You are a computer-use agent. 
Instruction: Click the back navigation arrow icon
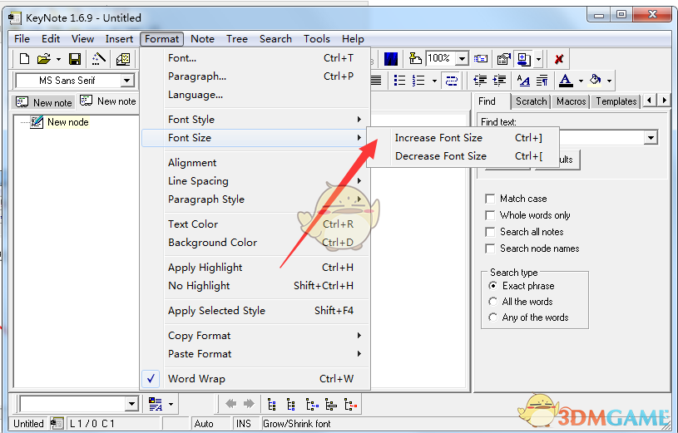point(231,404)
